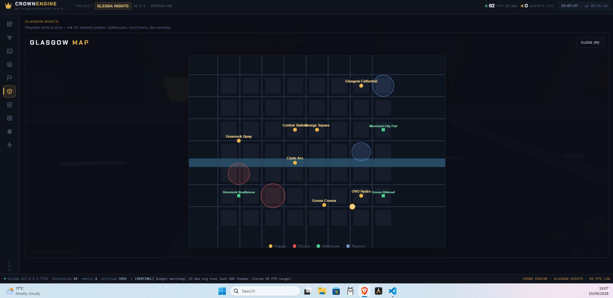Viewport: 613px width, 298px height.
Task: Open the node graph sidebar icon
Action: 10,38
